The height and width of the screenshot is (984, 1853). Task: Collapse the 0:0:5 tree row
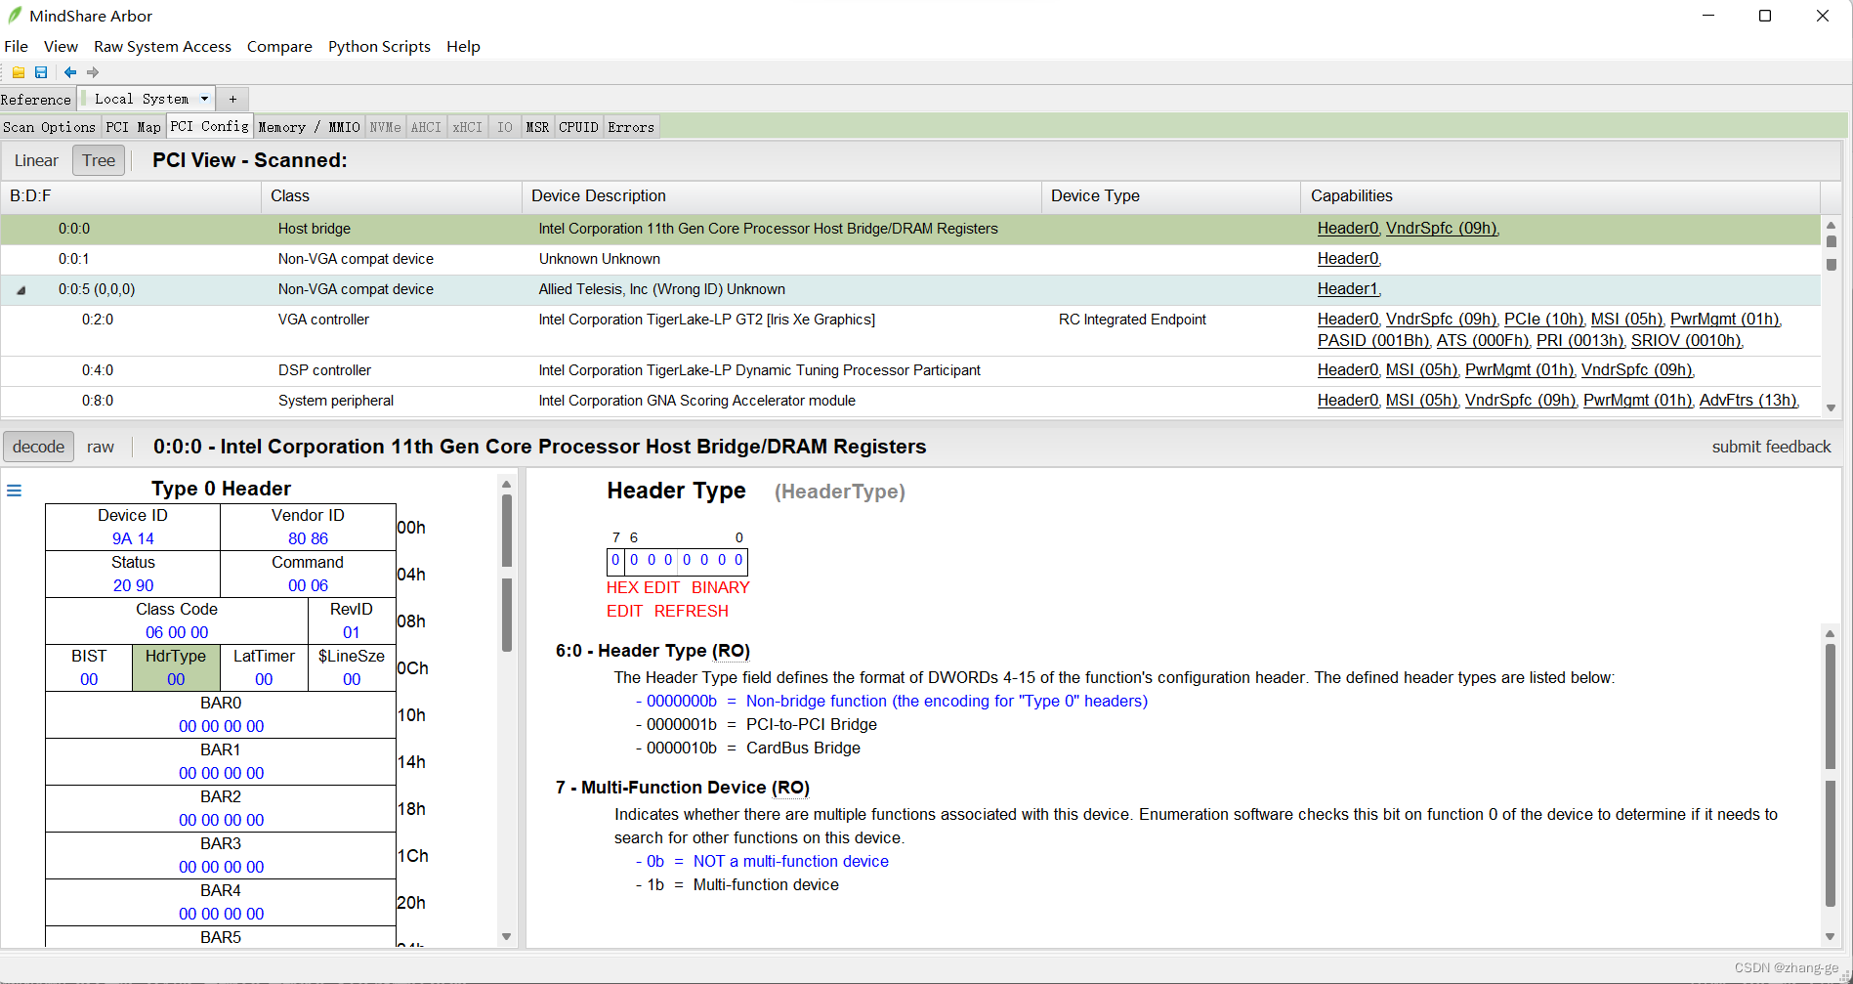[x=21, y=290]
